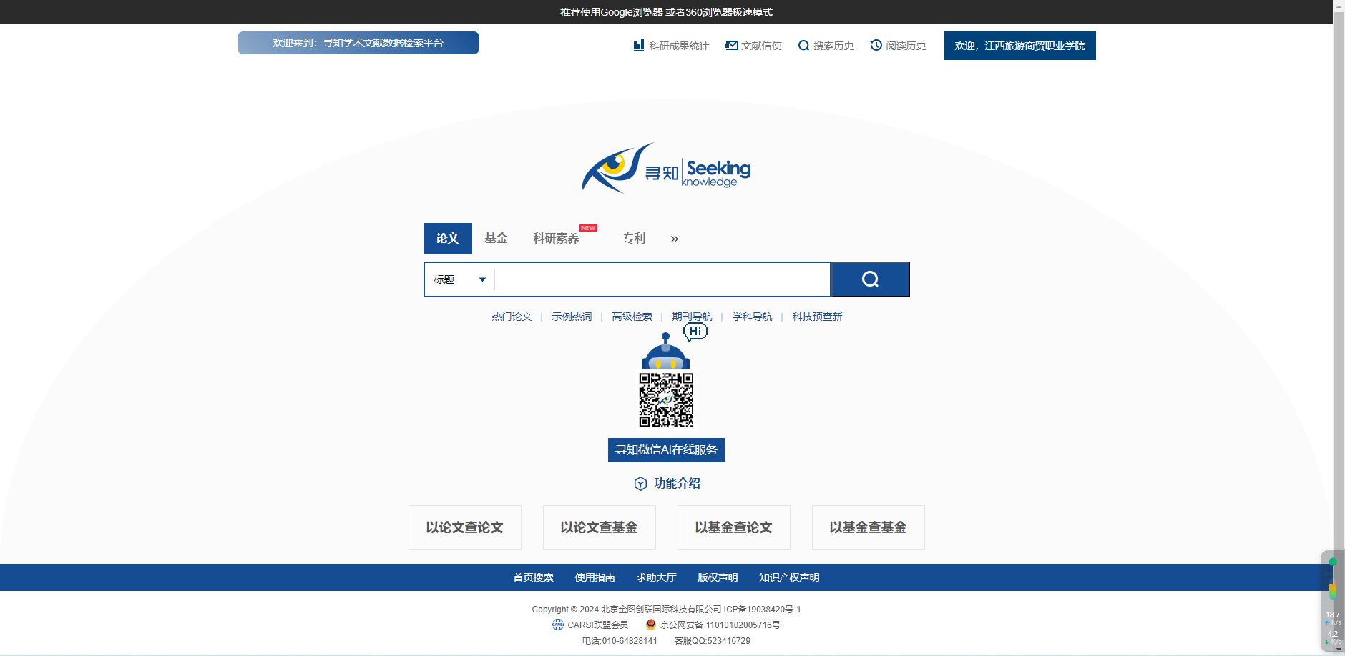Open 版权声明 in footer navigation
Screen dimensions: 1345x656
tap(718, 577)
